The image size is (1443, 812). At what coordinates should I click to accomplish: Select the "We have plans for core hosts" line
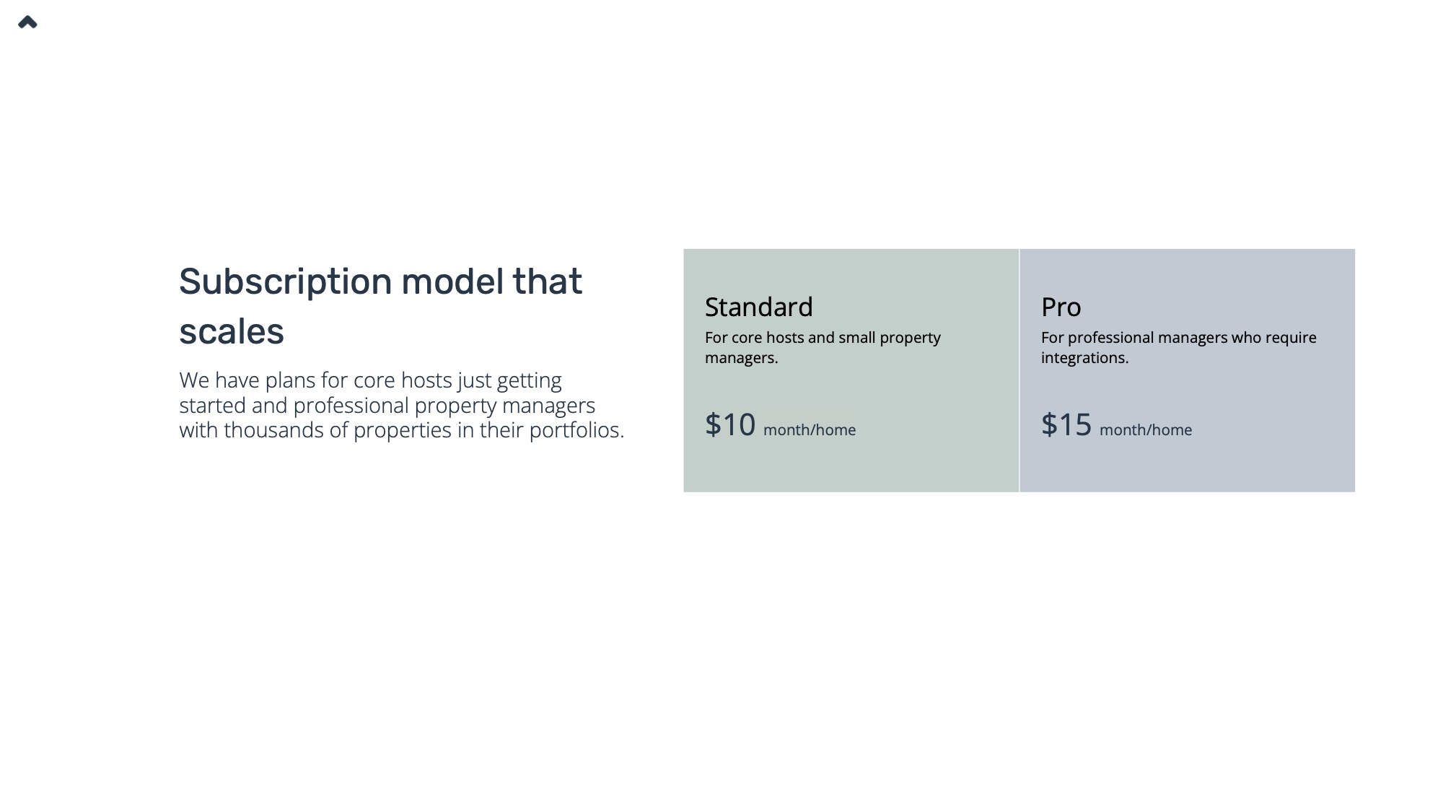click(x=370, y=380)
